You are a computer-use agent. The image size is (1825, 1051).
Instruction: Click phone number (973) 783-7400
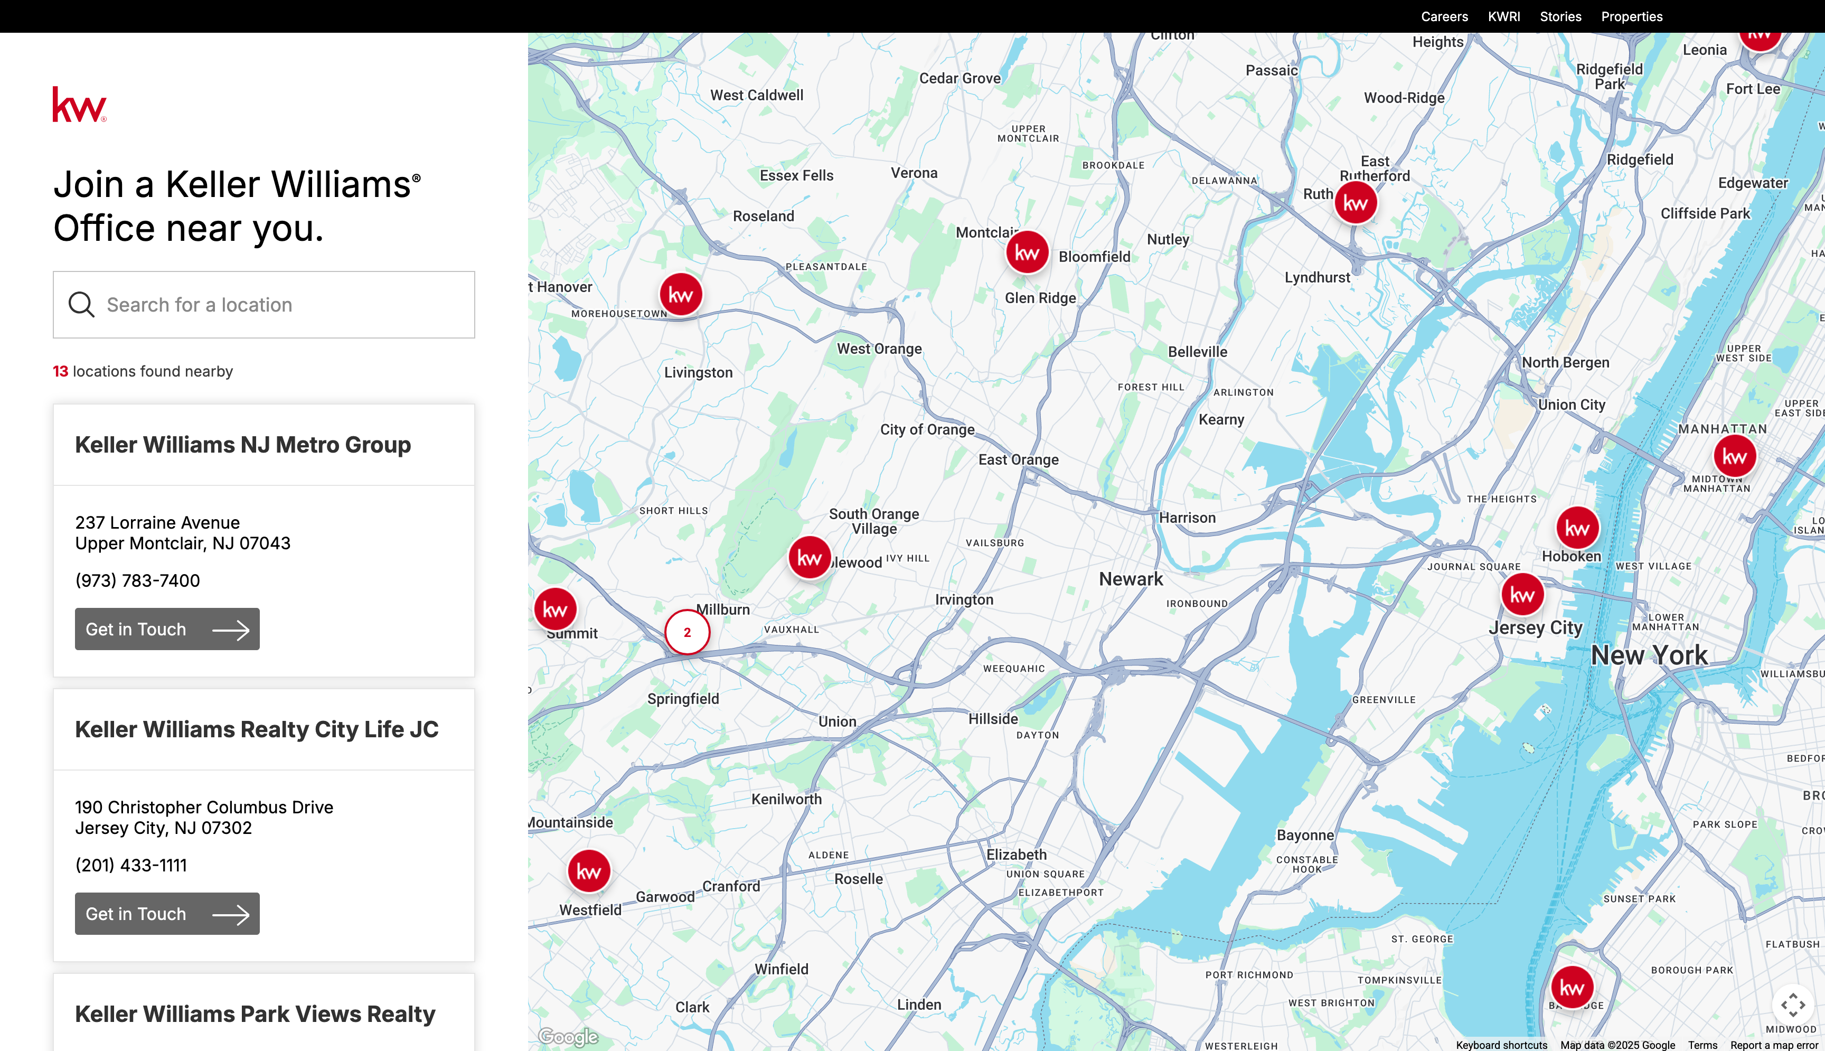[138, 580]
